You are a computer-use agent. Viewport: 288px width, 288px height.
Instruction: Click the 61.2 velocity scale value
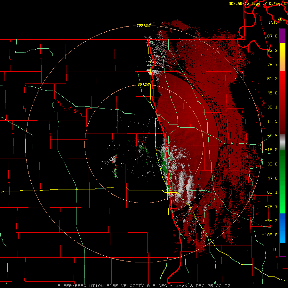tap(272, 79)
